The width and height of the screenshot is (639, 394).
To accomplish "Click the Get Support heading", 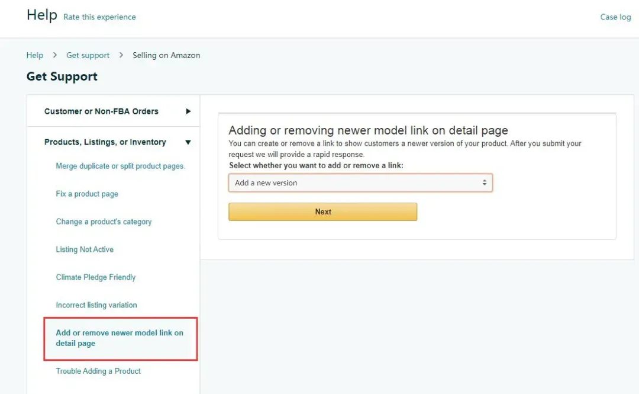I will click(62, 76).
